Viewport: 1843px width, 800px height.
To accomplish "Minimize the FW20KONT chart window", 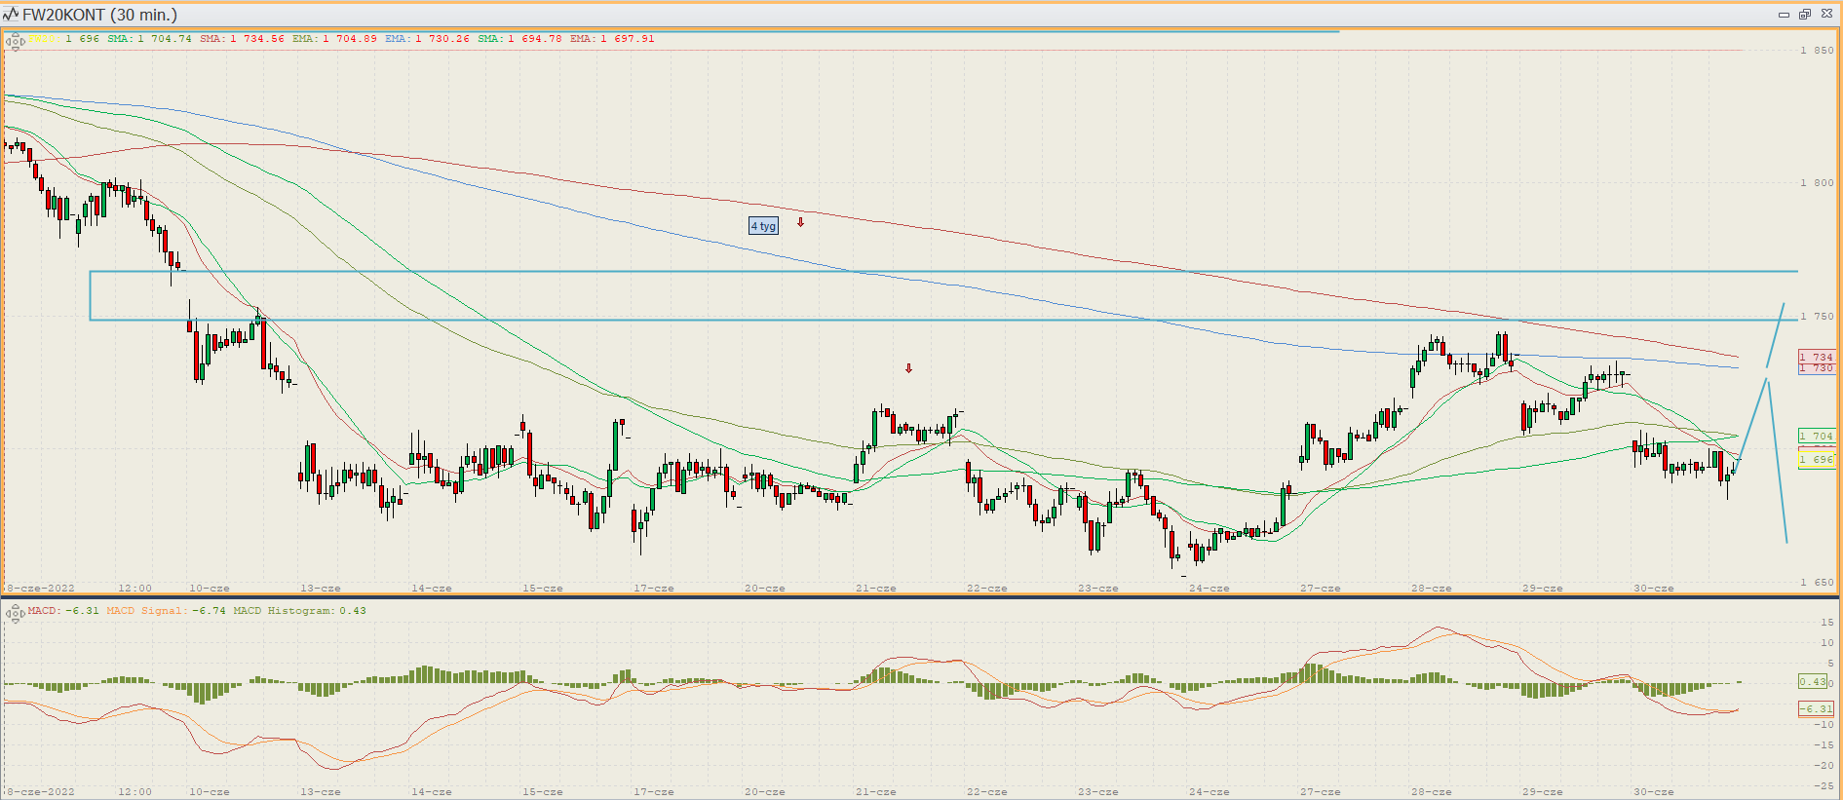I will (x=1784, y=15).
